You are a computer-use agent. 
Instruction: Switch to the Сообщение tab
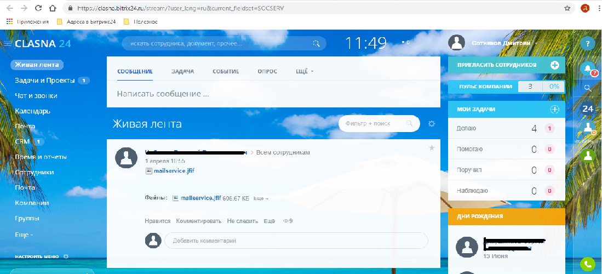click(135, 71)
